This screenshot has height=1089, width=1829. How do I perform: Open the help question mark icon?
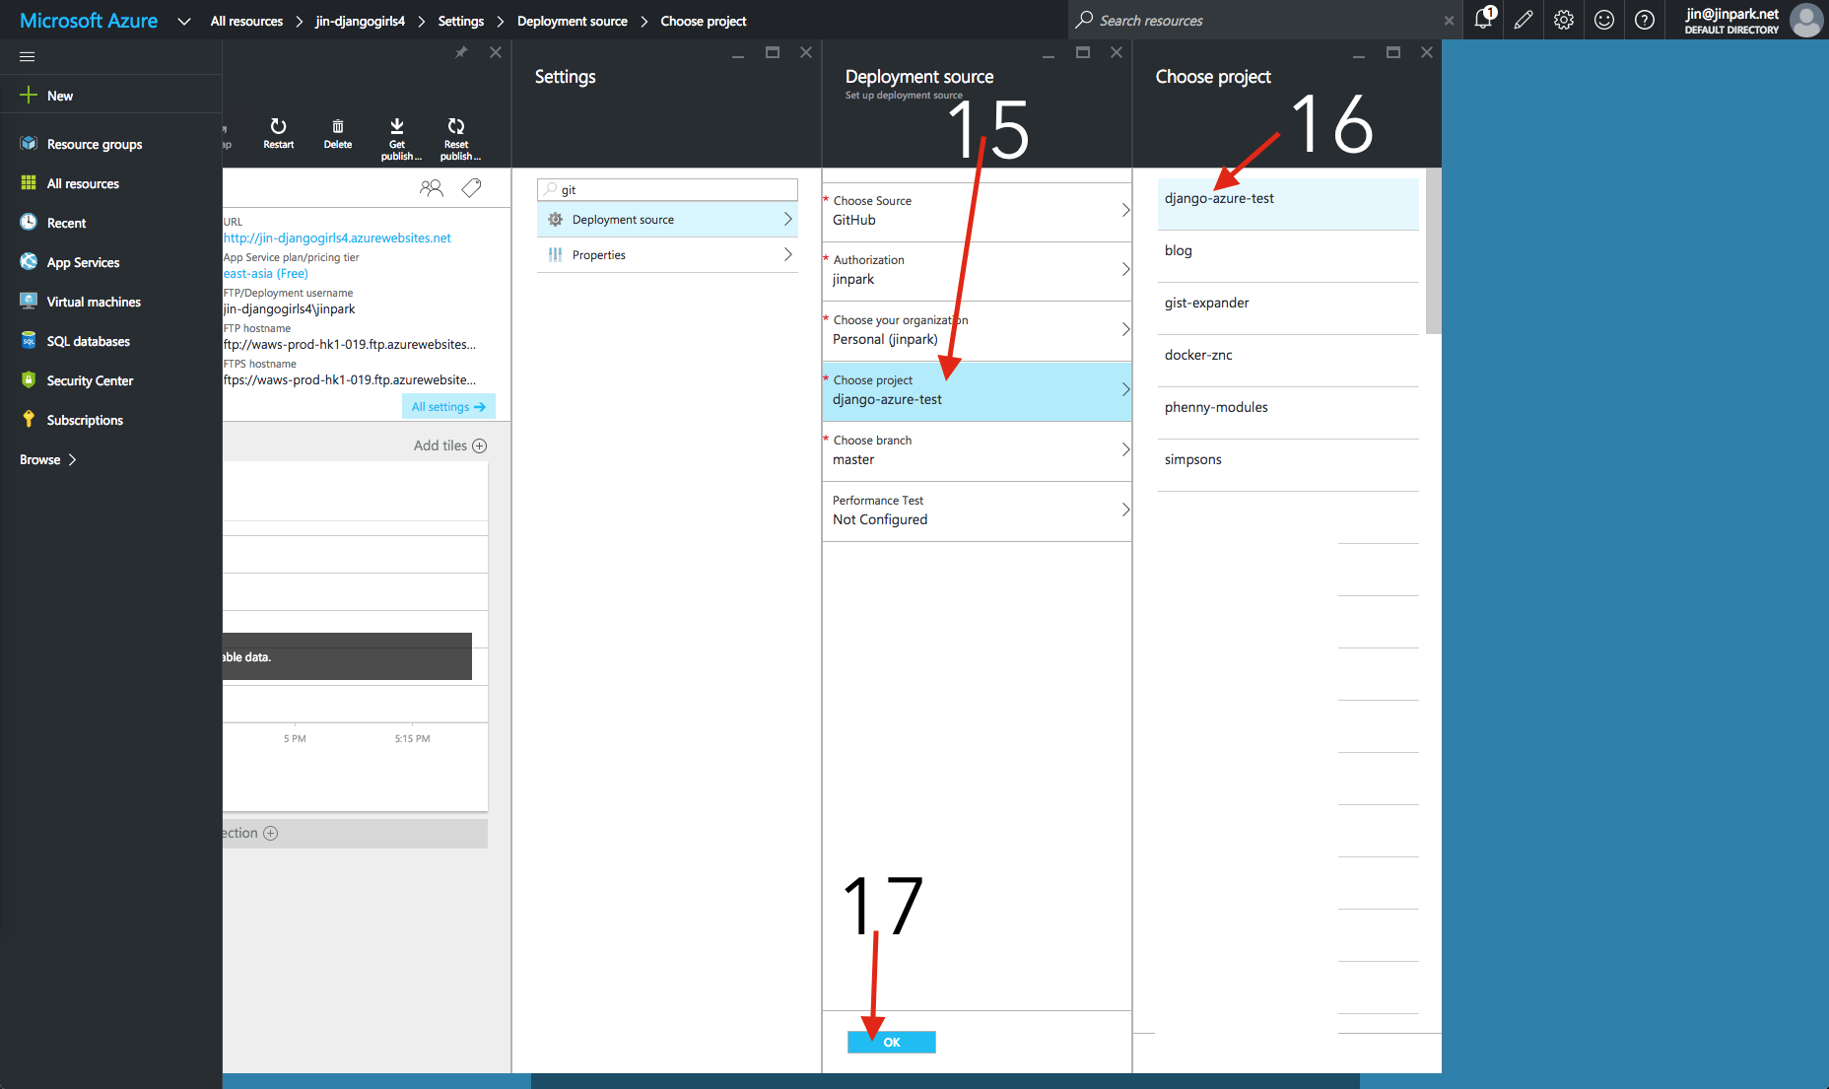(1645, 20)
